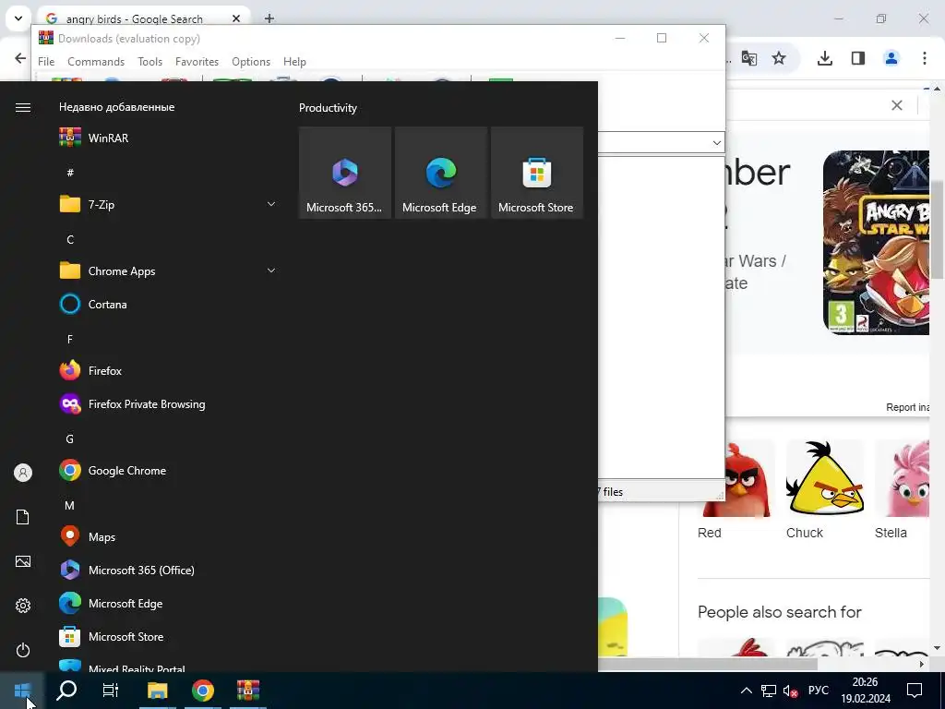Open the Commands menu in WinRAR
The height and width of the screenshot is (709, 945).
(x=96, y=62)
